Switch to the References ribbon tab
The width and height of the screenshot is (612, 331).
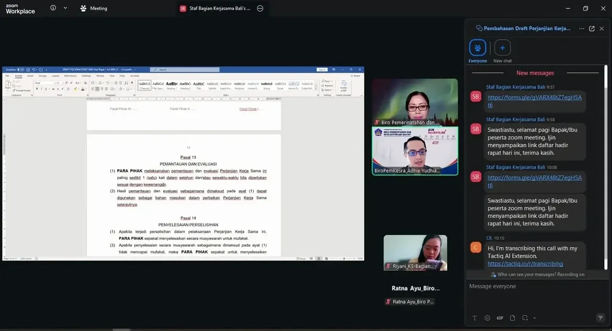pyautogui.click(x=70, y=76)
